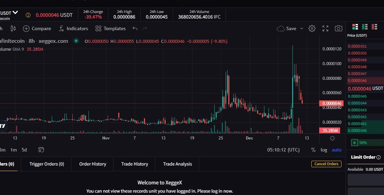
Task: Select bid price 0.0000044 in order book
Action: (x=357, y=103)
